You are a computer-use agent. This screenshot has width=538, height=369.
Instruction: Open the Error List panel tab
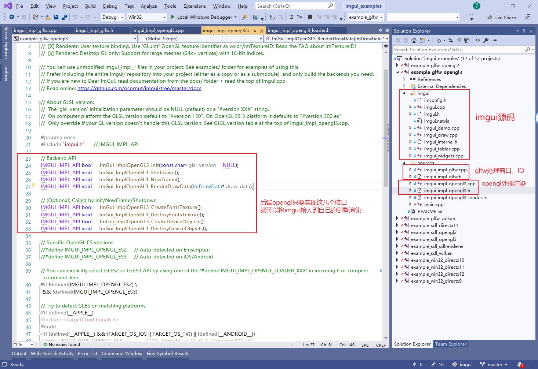click(x=87, y=354)
